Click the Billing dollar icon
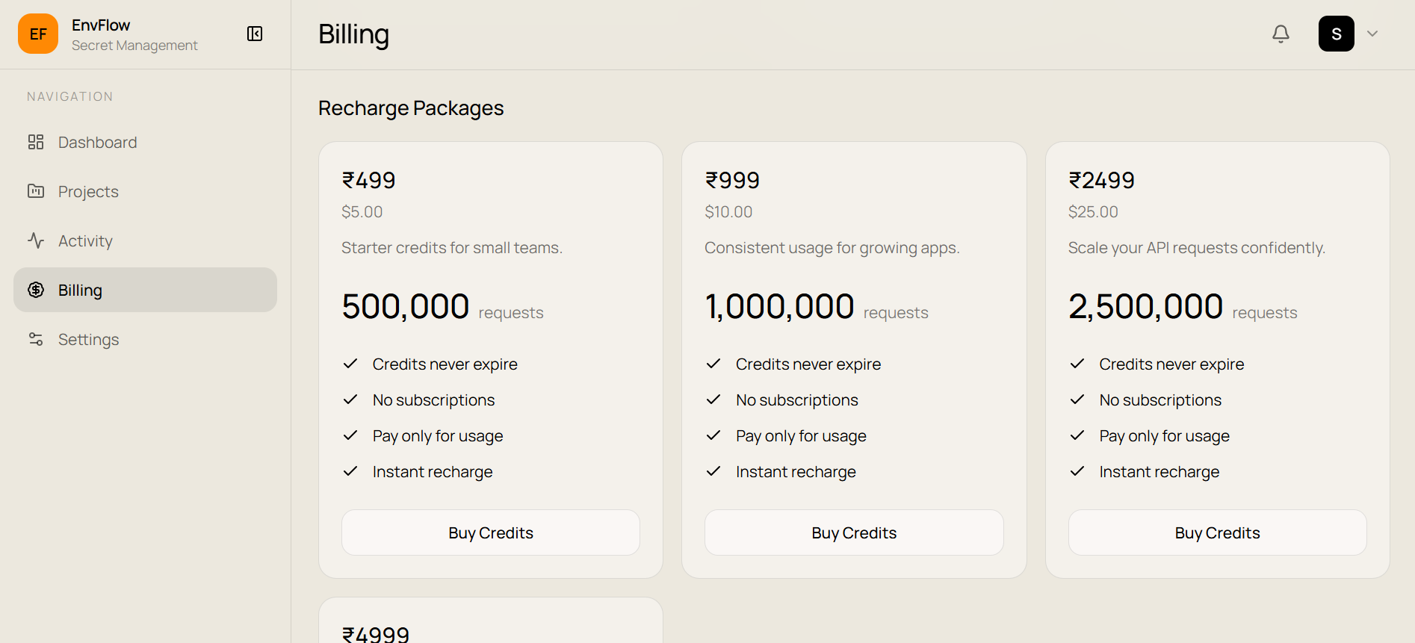 36,290
